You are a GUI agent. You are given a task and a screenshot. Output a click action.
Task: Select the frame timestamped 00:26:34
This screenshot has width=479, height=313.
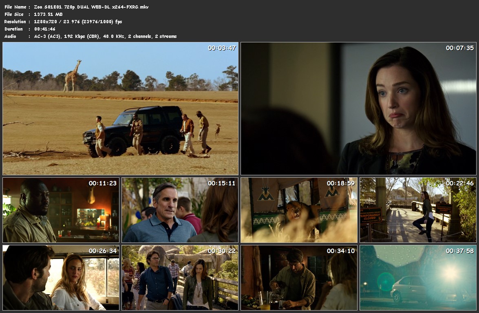click(61, 278)
